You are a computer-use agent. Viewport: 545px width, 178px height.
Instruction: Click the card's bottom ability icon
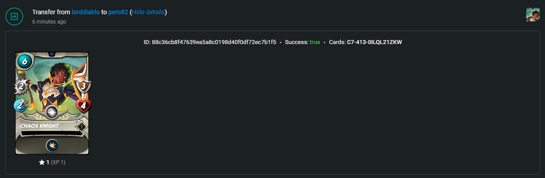point(52,146)
